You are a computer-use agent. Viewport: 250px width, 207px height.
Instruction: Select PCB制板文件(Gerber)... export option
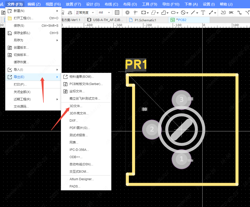point(86,84)
